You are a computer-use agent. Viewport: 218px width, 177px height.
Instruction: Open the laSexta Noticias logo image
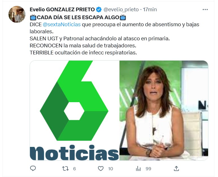click(x=75, y=110)
